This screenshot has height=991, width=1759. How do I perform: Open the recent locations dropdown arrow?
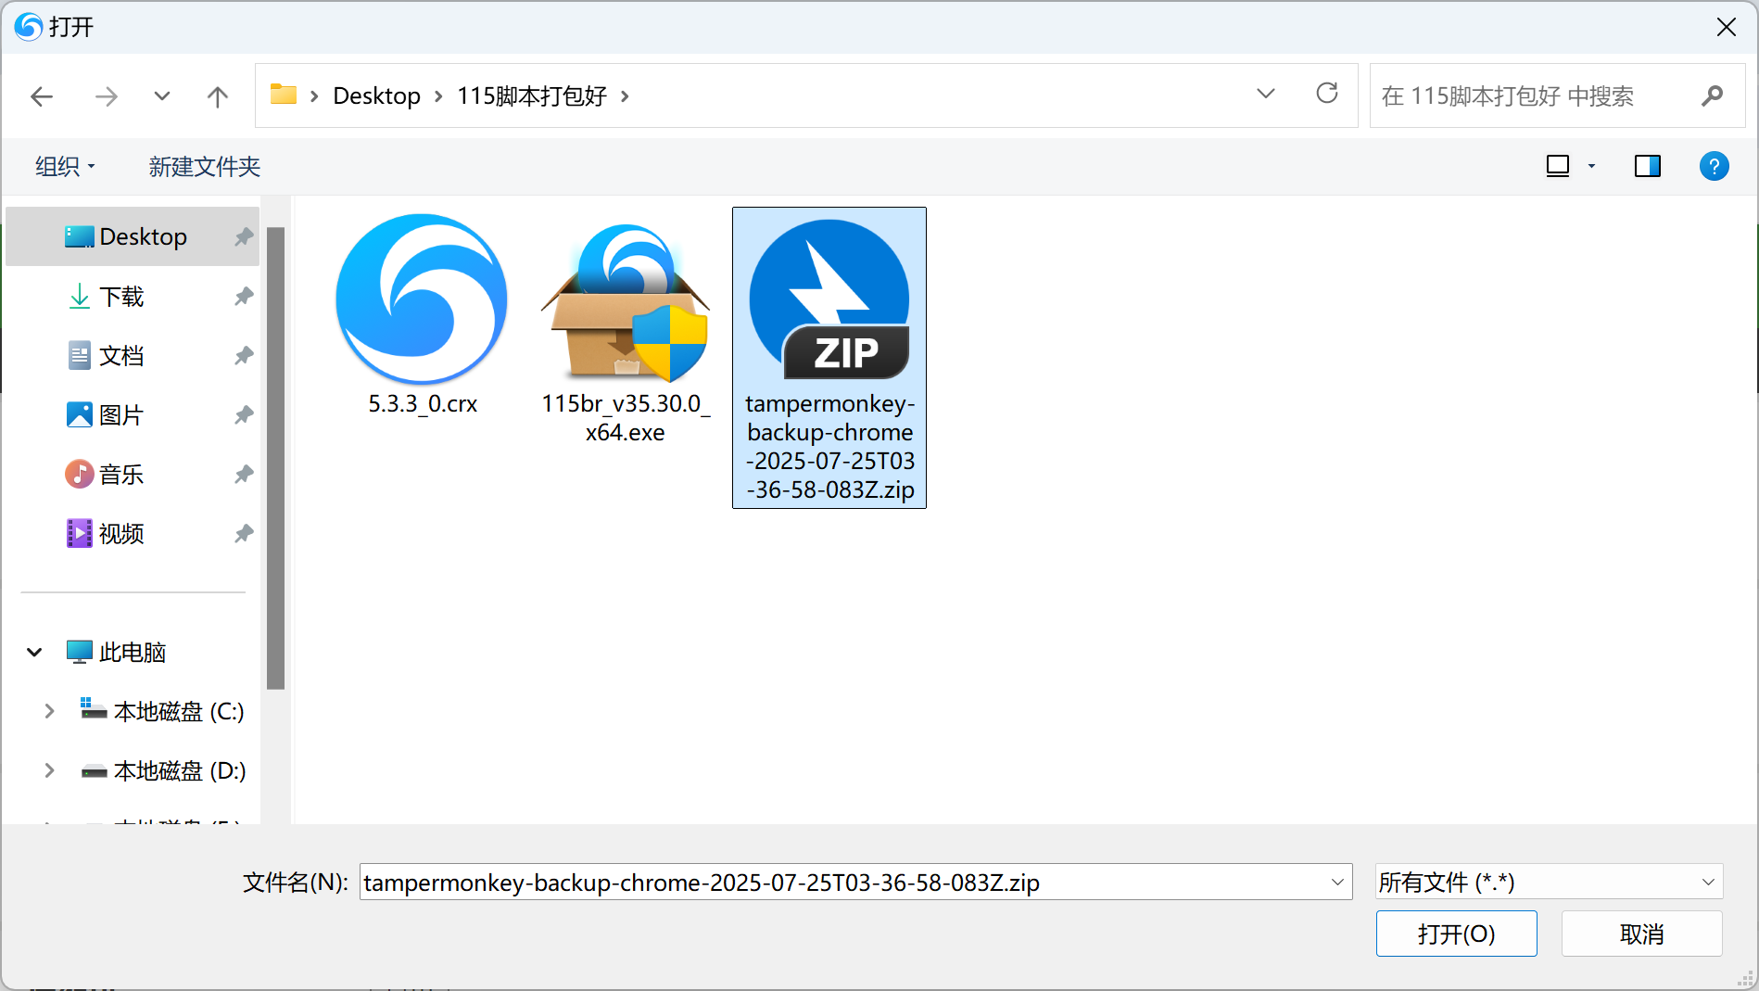click(x=161, y=96)
